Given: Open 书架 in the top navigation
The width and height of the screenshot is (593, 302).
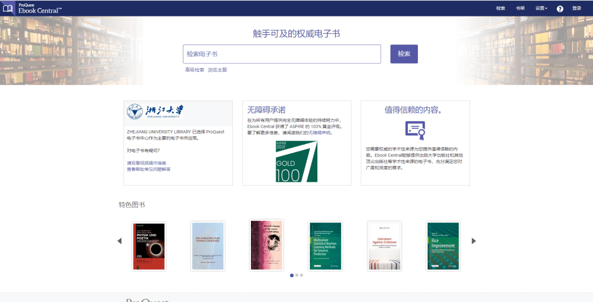Looking at the screenshot, I should click(x=521, y=8).
